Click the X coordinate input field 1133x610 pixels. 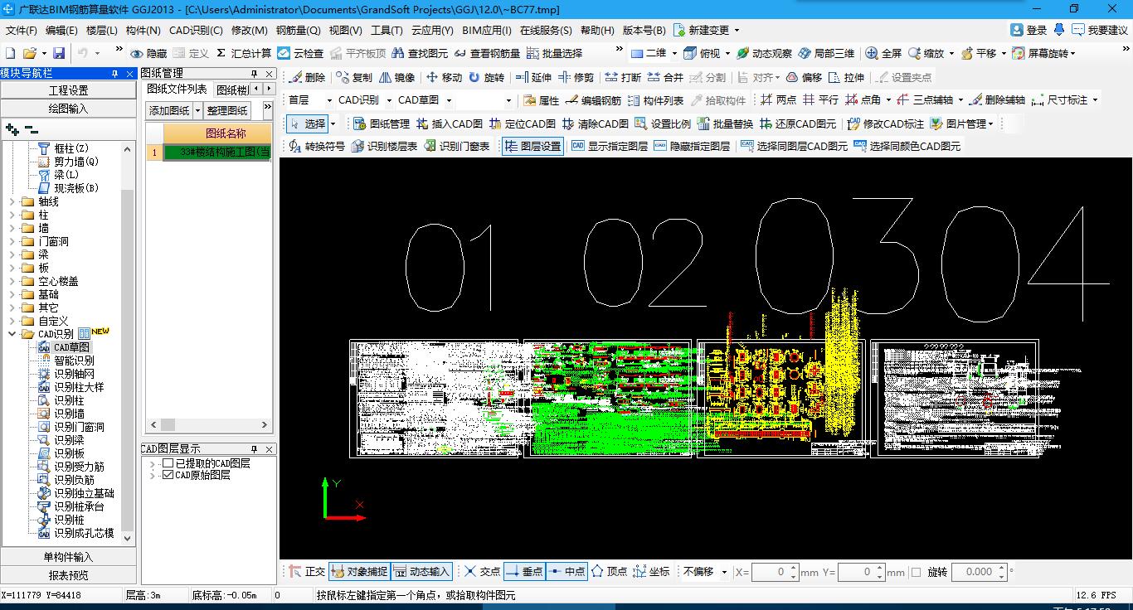click(770, 572)
